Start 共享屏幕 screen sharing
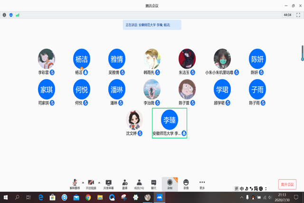Image resolution: width=304 pixels, height=203 pixels. (108, 183)
